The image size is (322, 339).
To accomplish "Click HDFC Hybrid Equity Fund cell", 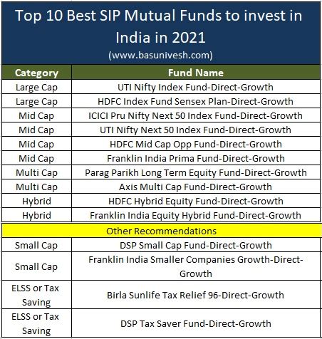I will [196, 201].
